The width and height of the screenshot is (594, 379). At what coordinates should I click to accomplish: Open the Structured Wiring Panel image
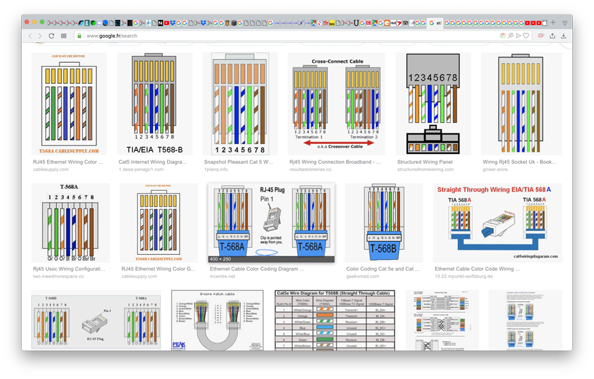point(434,104)
